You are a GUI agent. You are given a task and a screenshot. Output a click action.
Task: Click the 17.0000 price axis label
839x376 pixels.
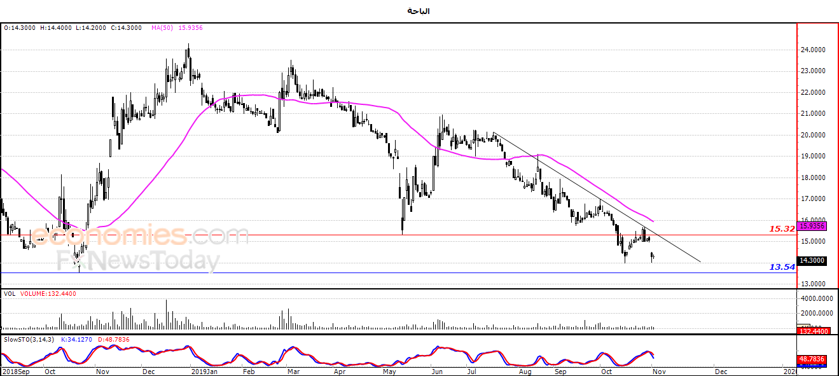(x=813, y=199)
